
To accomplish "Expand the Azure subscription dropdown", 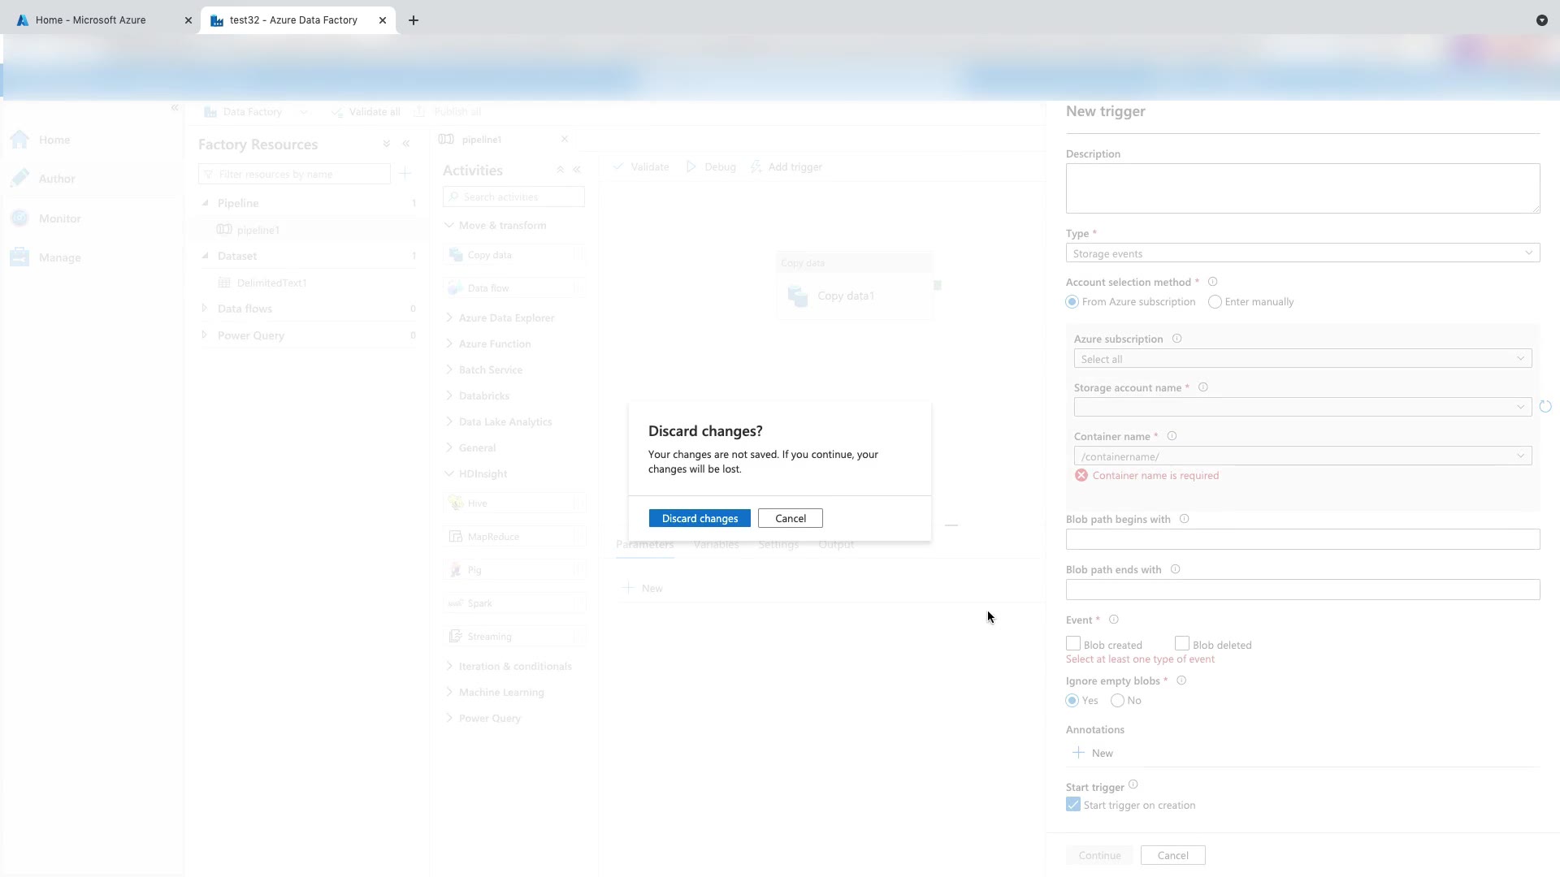I will [1302, 359].
